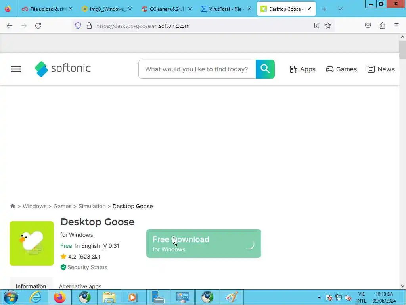Open Windows Explorer folder in taskbar
The image size is (406, 305).
tap(109, 297)
